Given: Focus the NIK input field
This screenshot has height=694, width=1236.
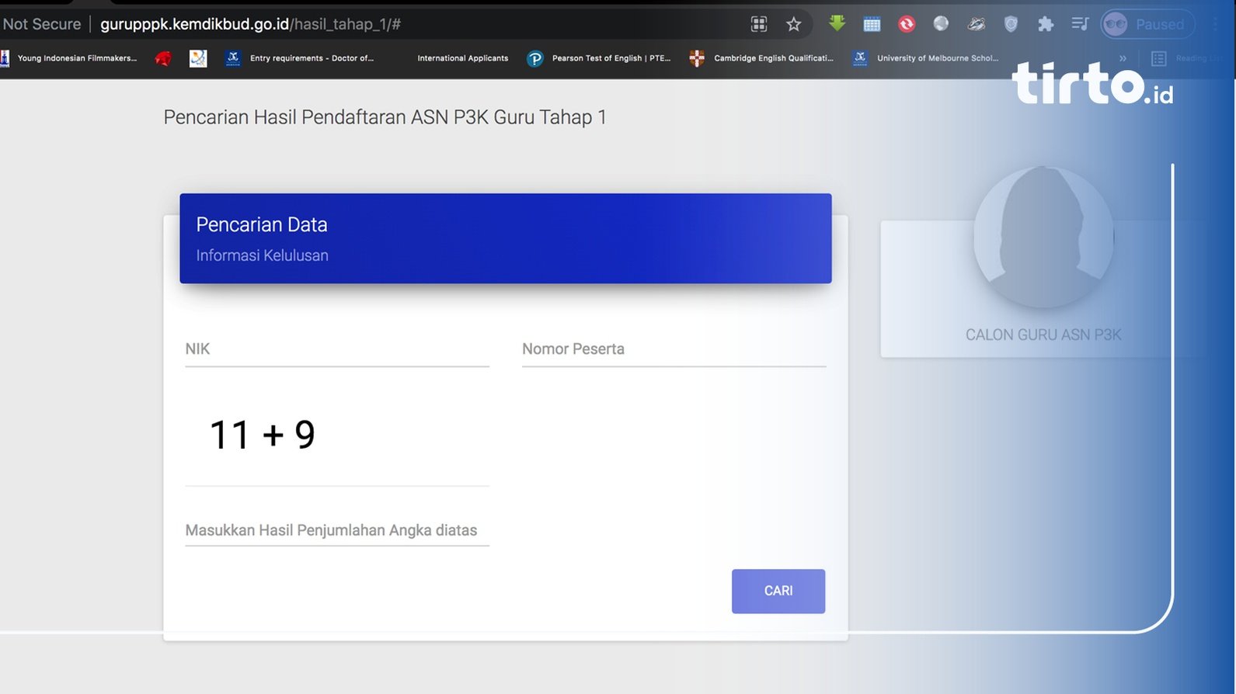Looking at the screenshot, I should 337,349.
